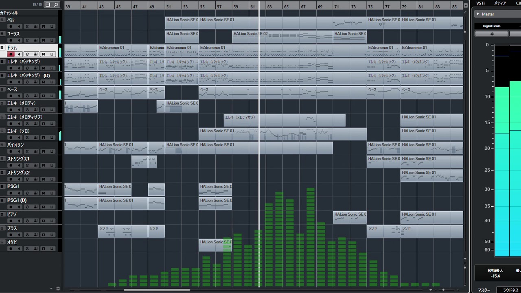Open track list preset triangle at bottom

pos(51,289)
